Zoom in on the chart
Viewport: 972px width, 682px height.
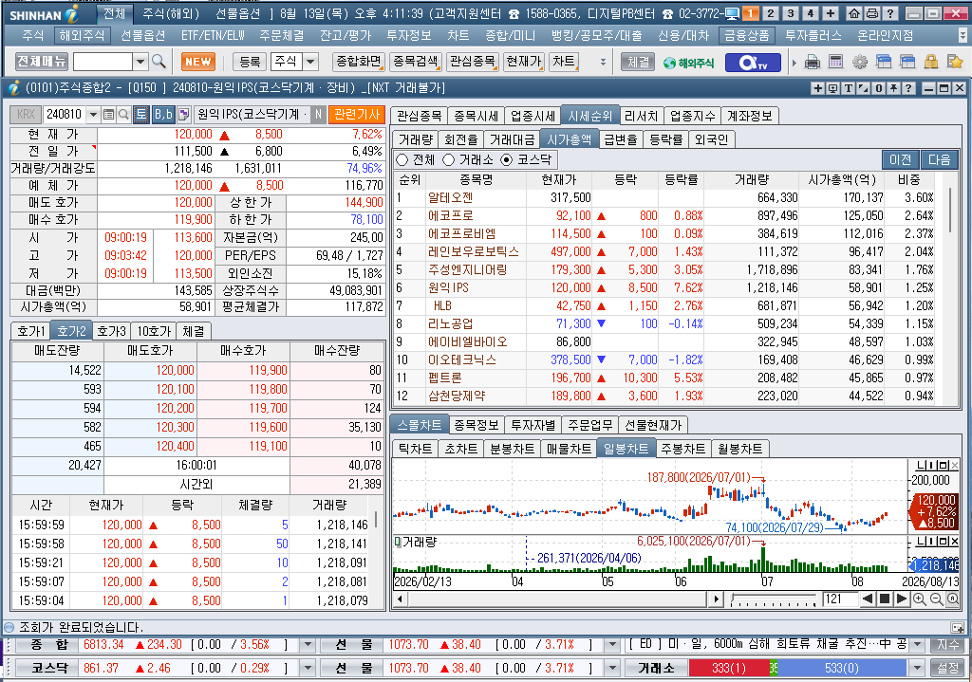pos(919,599)
